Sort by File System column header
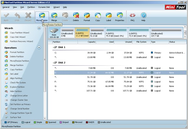188x129 pixels. click(141, 42)
